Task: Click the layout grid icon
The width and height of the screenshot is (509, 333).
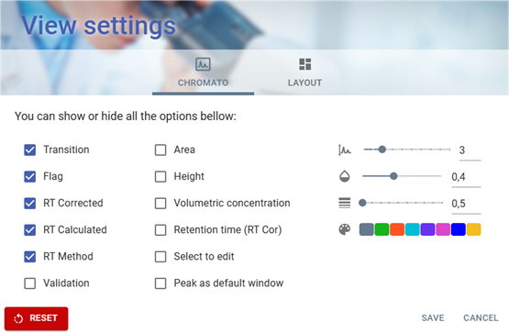Action: pos(304,64)
